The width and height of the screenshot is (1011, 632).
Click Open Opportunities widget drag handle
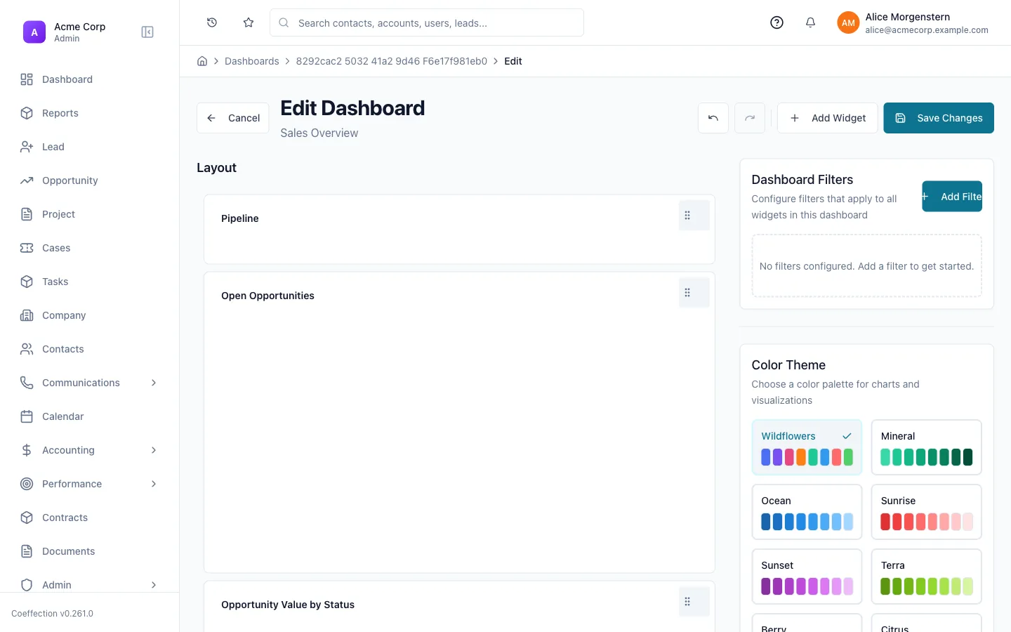pyautogui.click(x=688, y=293)
